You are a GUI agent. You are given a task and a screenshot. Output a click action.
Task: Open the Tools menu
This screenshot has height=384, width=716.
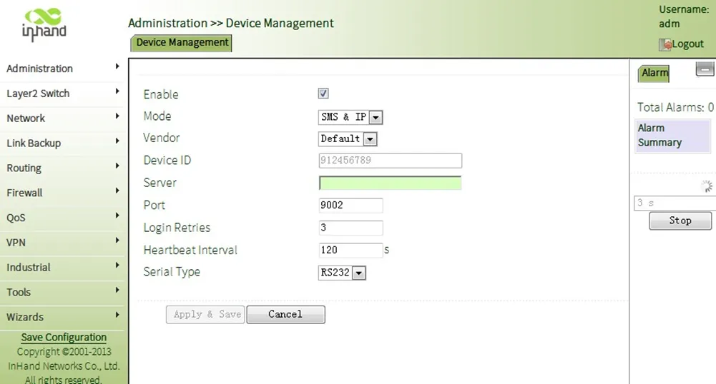pyautogui.click(x=62, y=292)
